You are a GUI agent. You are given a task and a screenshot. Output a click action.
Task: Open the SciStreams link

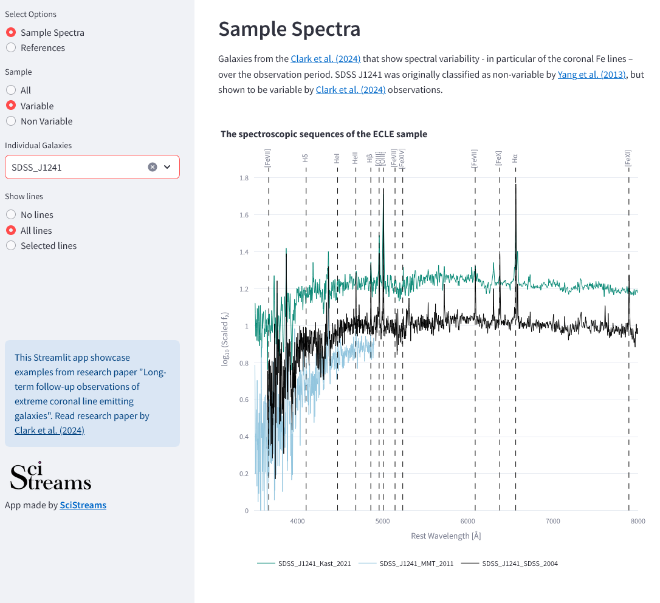point(83,505)
